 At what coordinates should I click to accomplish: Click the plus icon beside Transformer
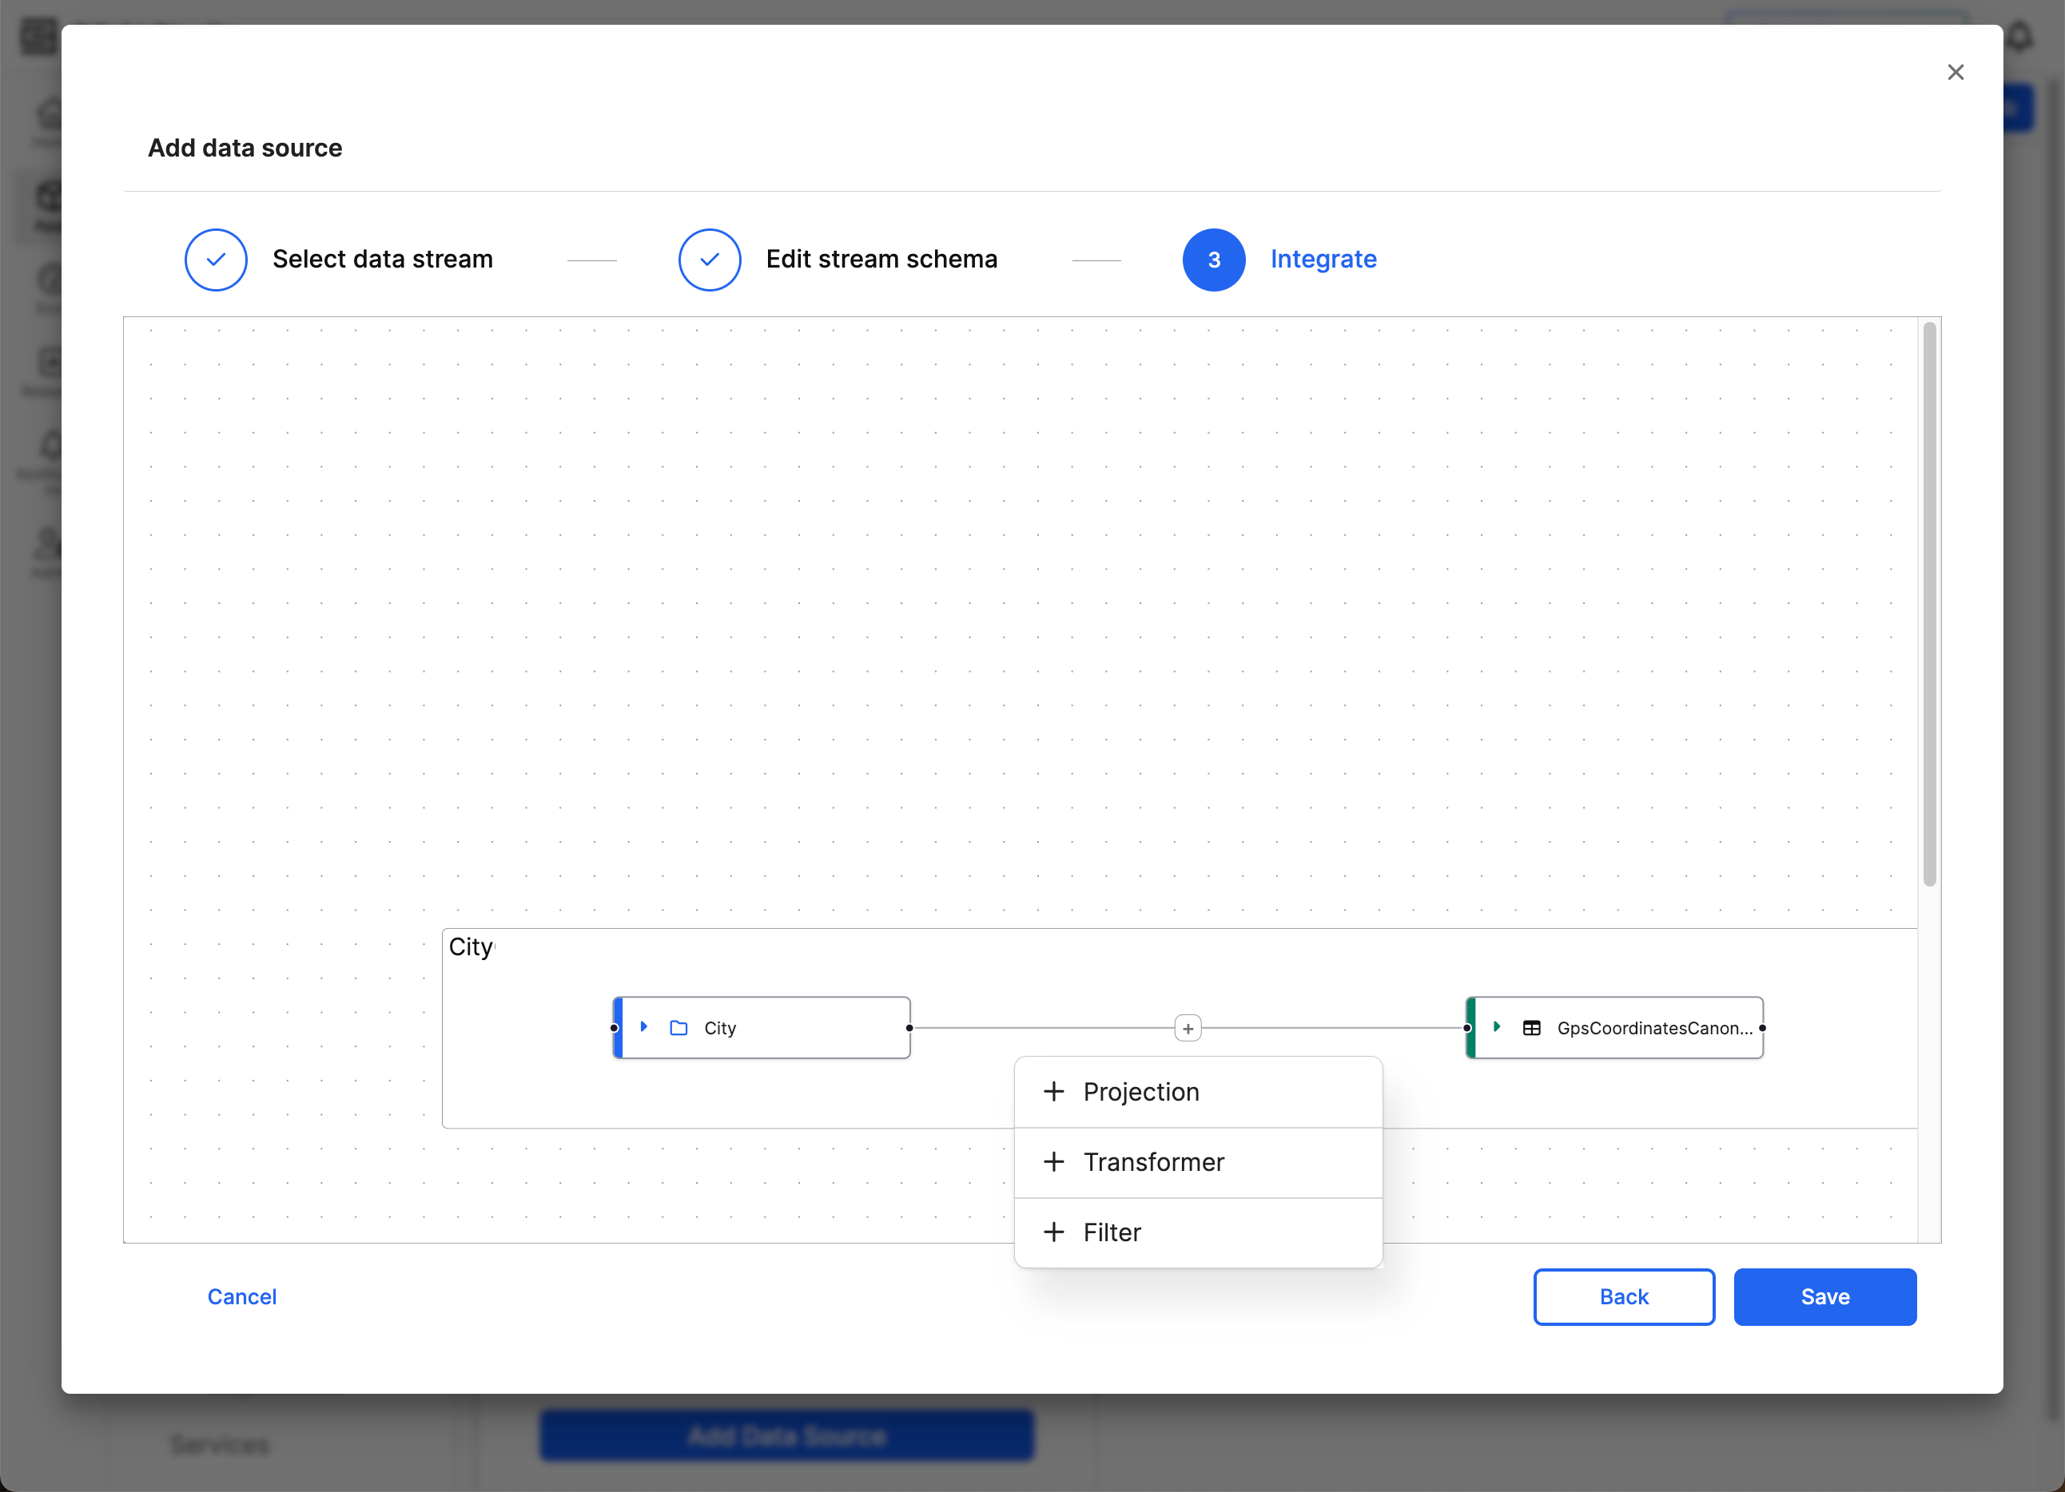[1054, 1162]
